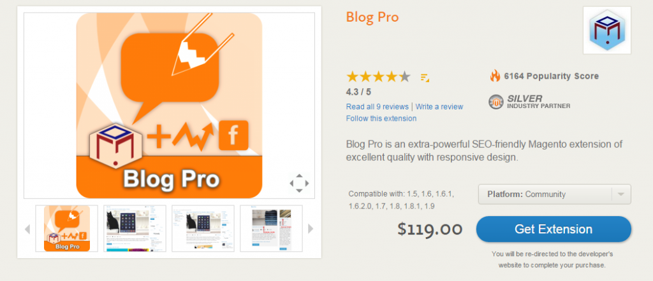
Task: Click the Blog Pro title heading
Action: click(x=372, y=17)
